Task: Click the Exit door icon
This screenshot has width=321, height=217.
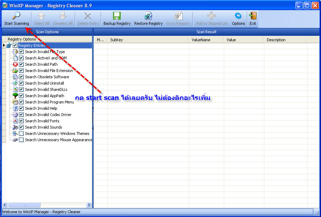Action: point(253,15)
